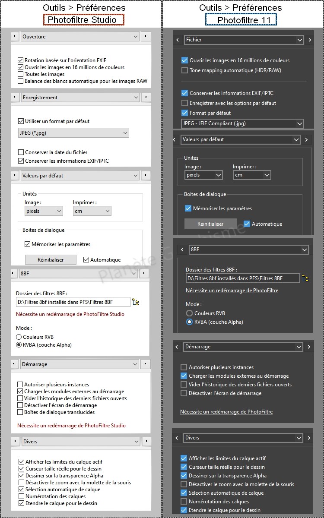Enable Boîtes de dialogue translucides

20,412
